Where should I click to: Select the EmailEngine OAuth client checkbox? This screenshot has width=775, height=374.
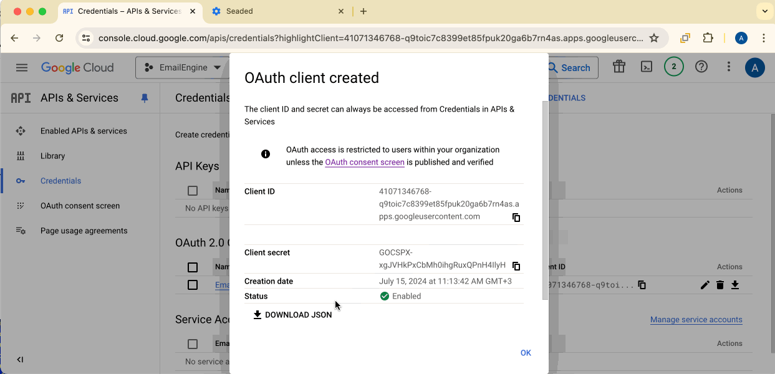pos(193,285)
